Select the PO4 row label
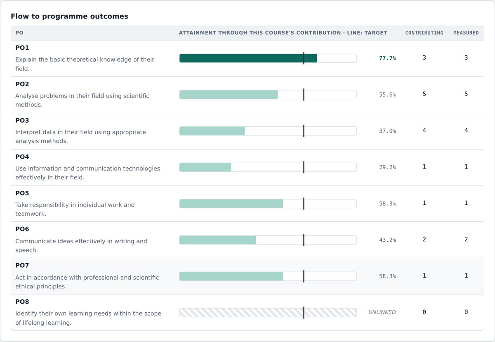495x342 pixels. pos(22,157)
